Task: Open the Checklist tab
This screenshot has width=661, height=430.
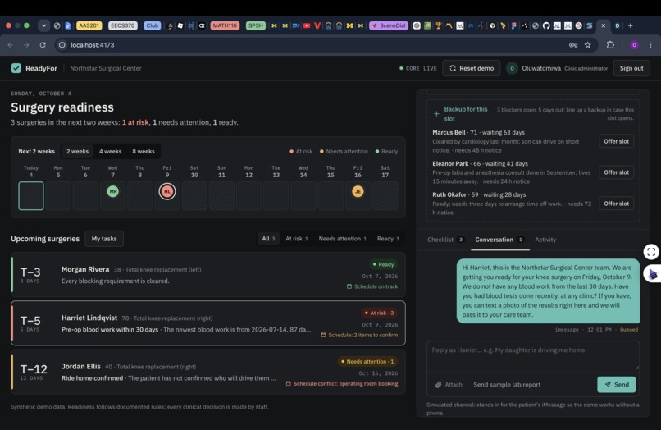Action: click(445, 240)
